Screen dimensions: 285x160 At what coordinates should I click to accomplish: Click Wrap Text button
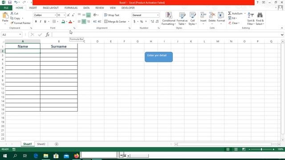pyautogui.click(x=112, y=15)
